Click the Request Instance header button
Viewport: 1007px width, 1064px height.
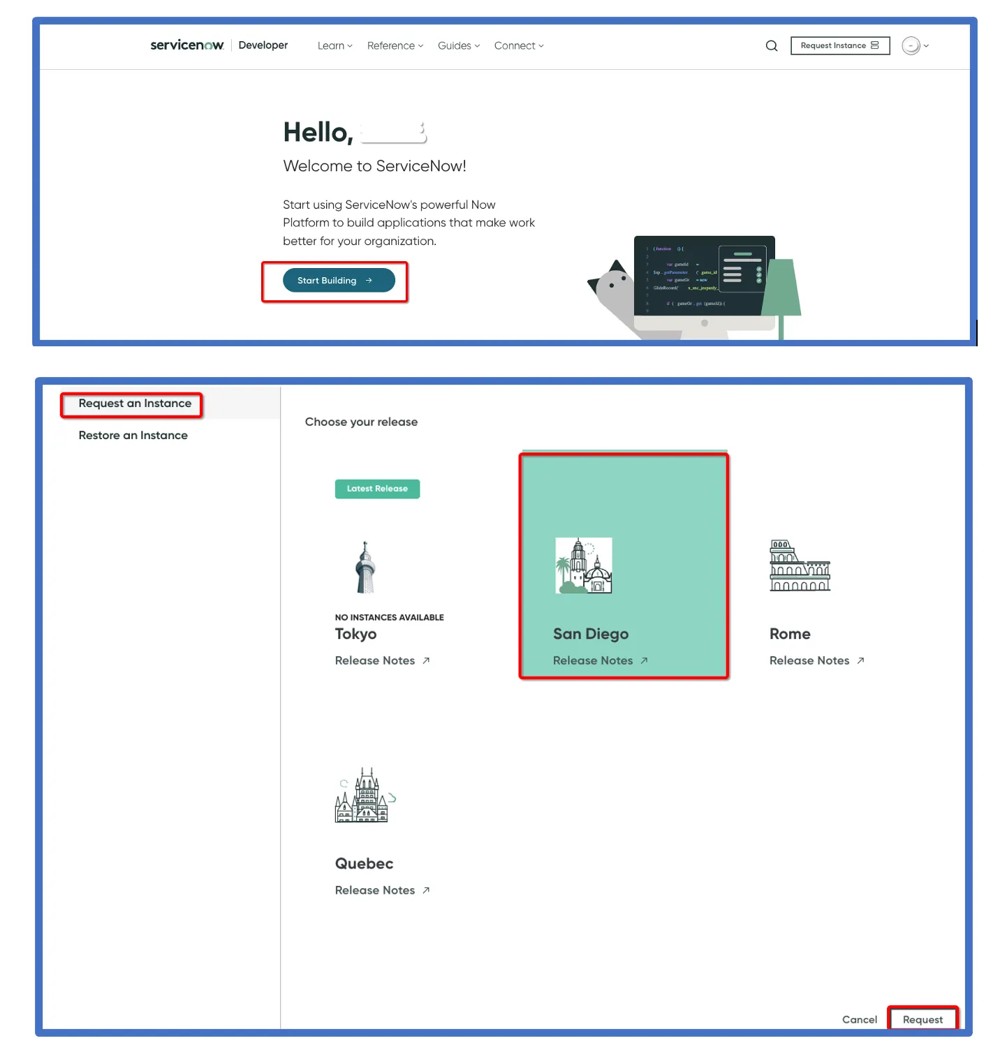coord(840,46)
